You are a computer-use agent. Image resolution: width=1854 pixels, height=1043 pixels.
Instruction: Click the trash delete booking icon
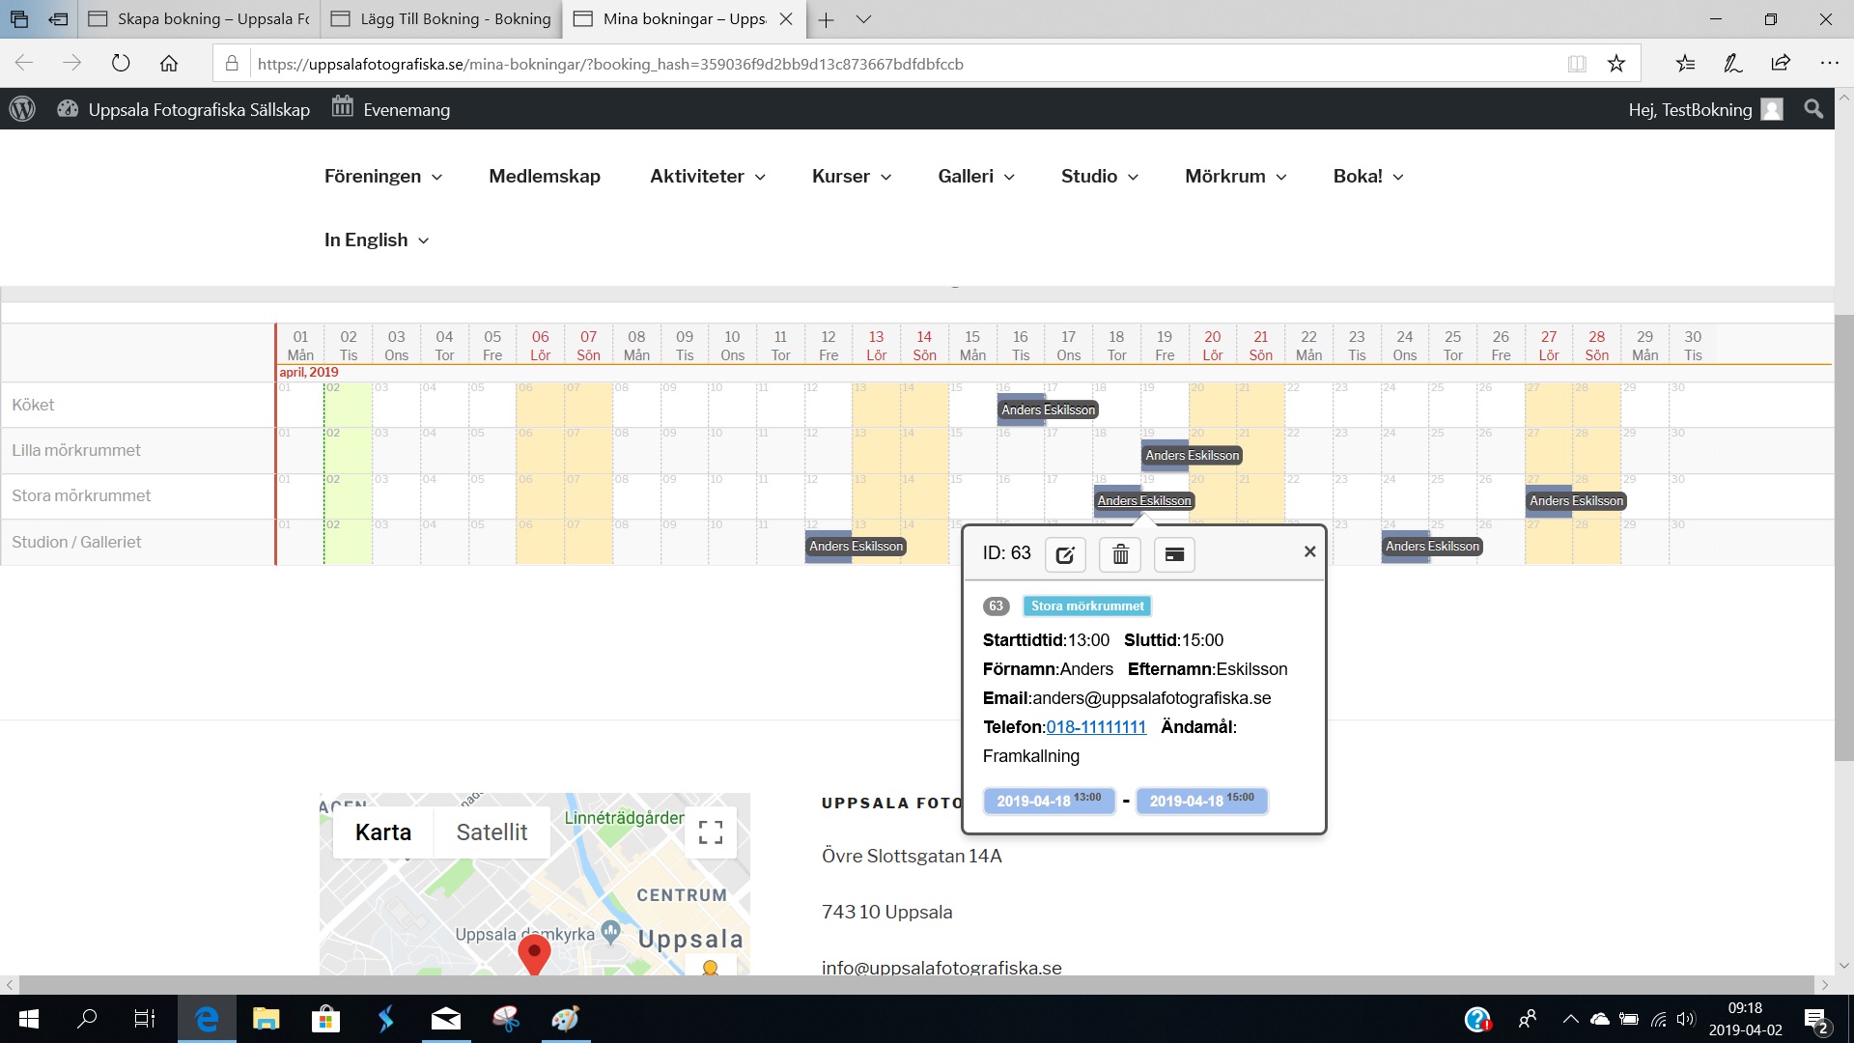point(1120,554)
